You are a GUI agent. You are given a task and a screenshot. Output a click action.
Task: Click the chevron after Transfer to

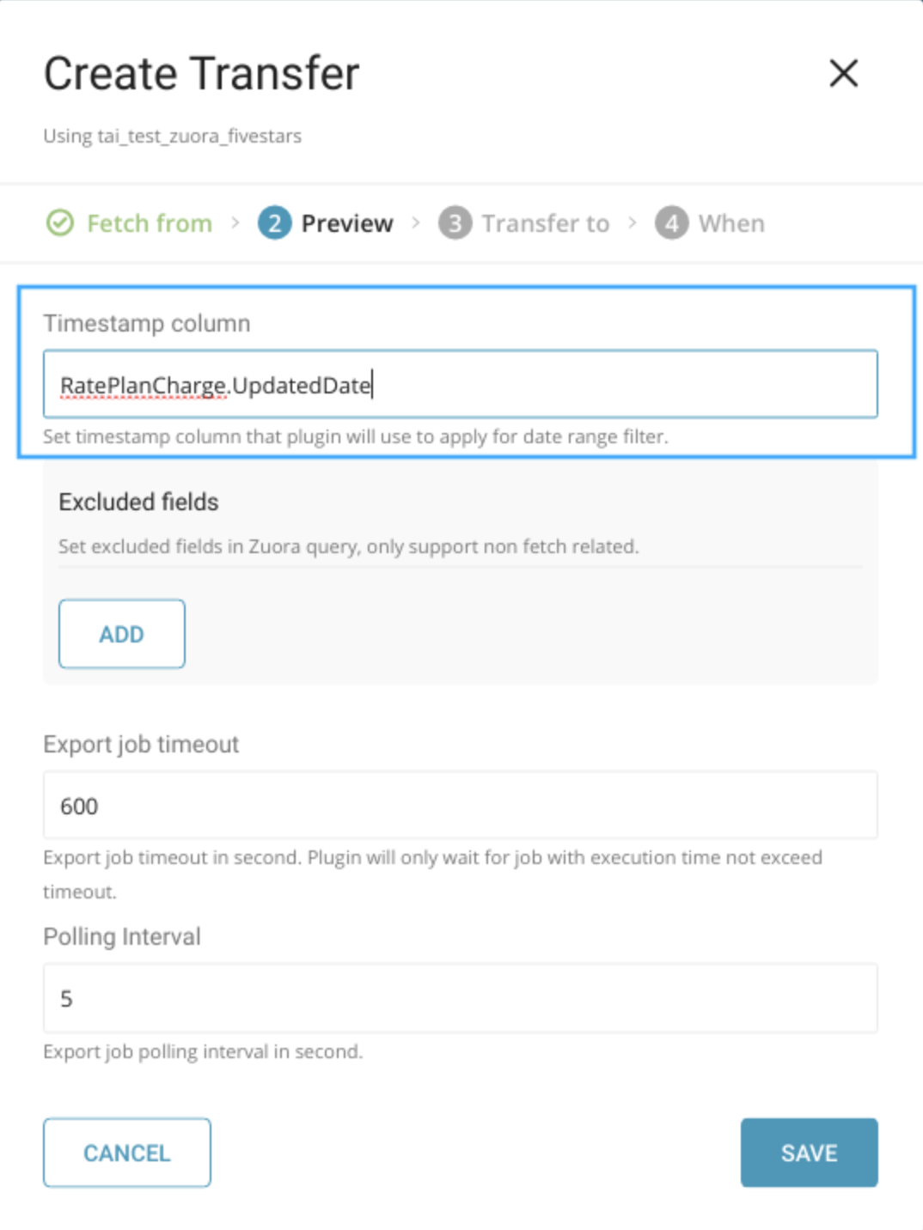[x=633, y=223]
